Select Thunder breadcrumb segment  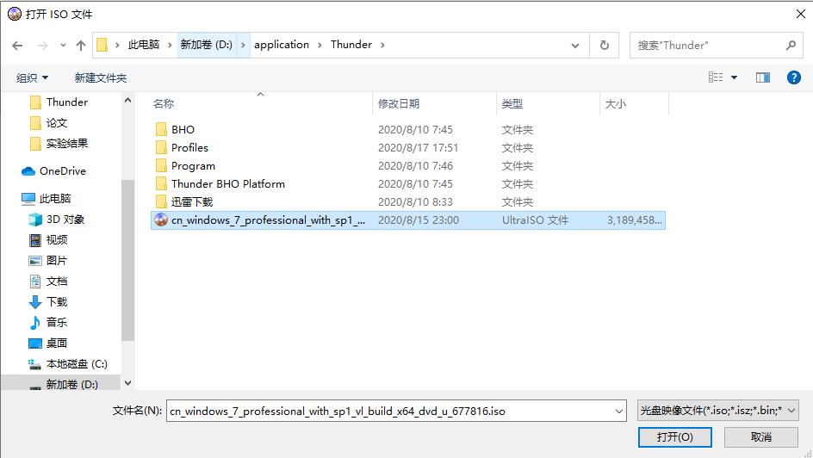[351, 45]
